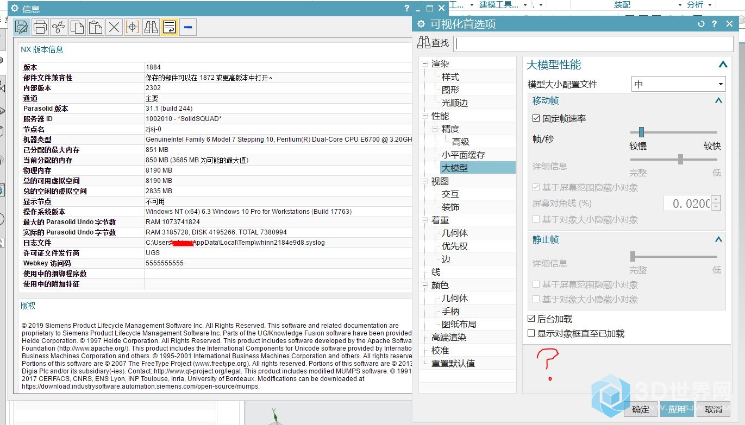Image resolution: width=745 pixels, height=425 pixels.
Task: Click the binoculars icon beside 查找
Action: tap(424, 42)
